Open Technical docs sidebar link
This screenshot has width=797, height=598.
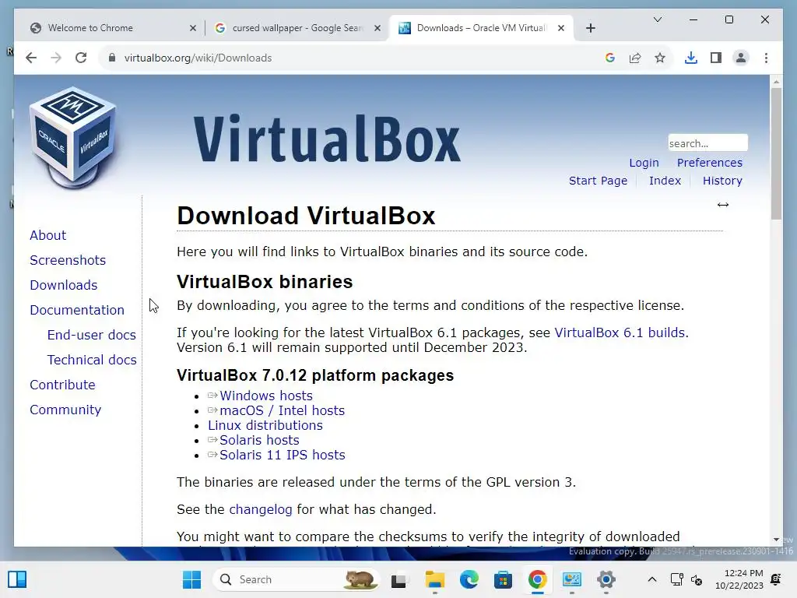click(x=92, y=360)
